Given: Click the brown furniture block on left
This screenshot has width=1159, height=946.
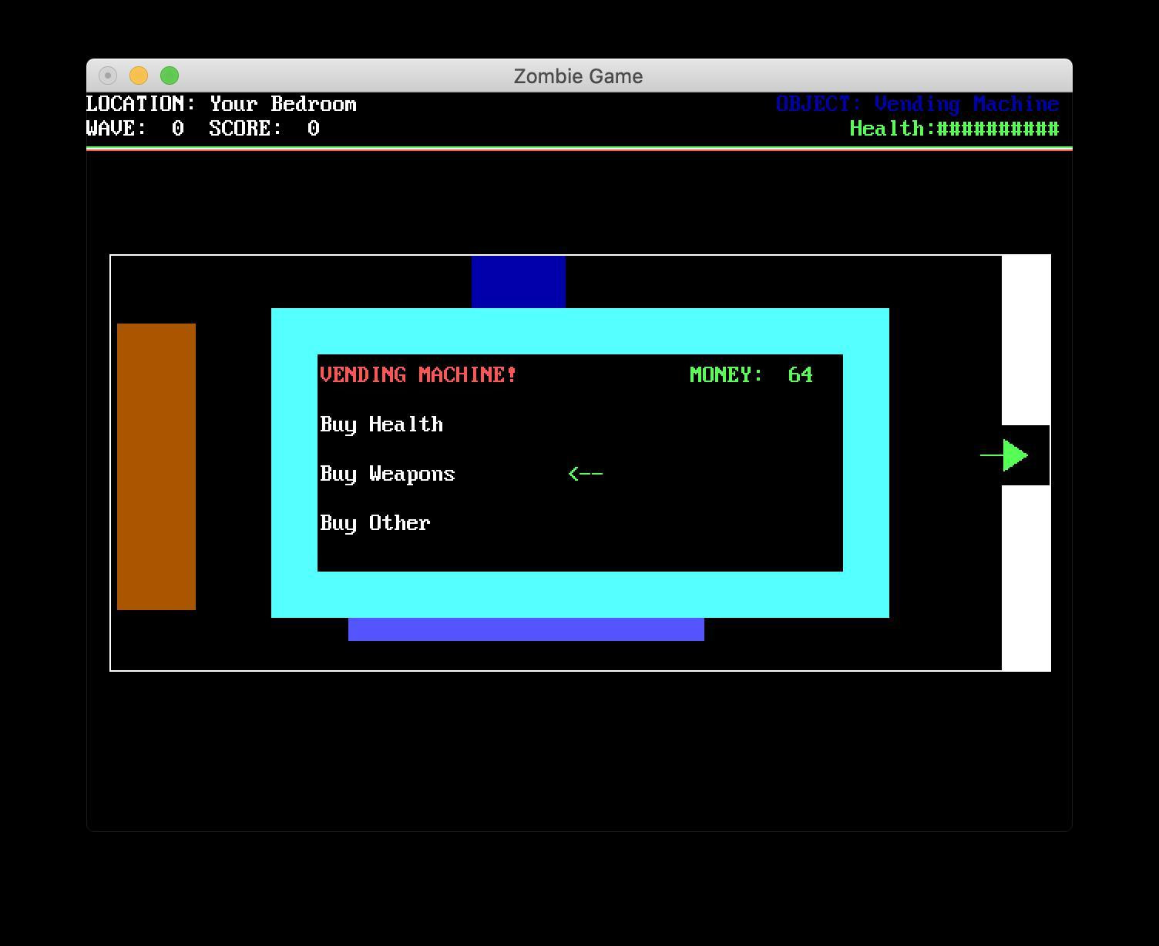Looking at the screenshot, I should click(156, 467).
